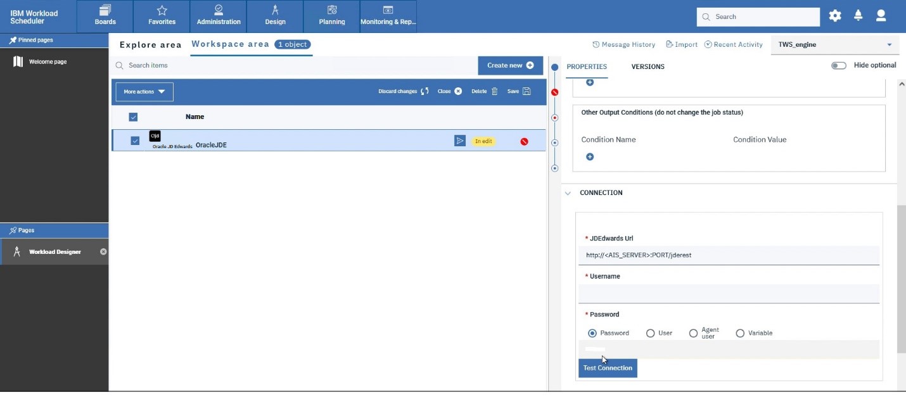Select the Variable password radio option
Viewport: 906px width, 397px height.
(x=740, y=333)
